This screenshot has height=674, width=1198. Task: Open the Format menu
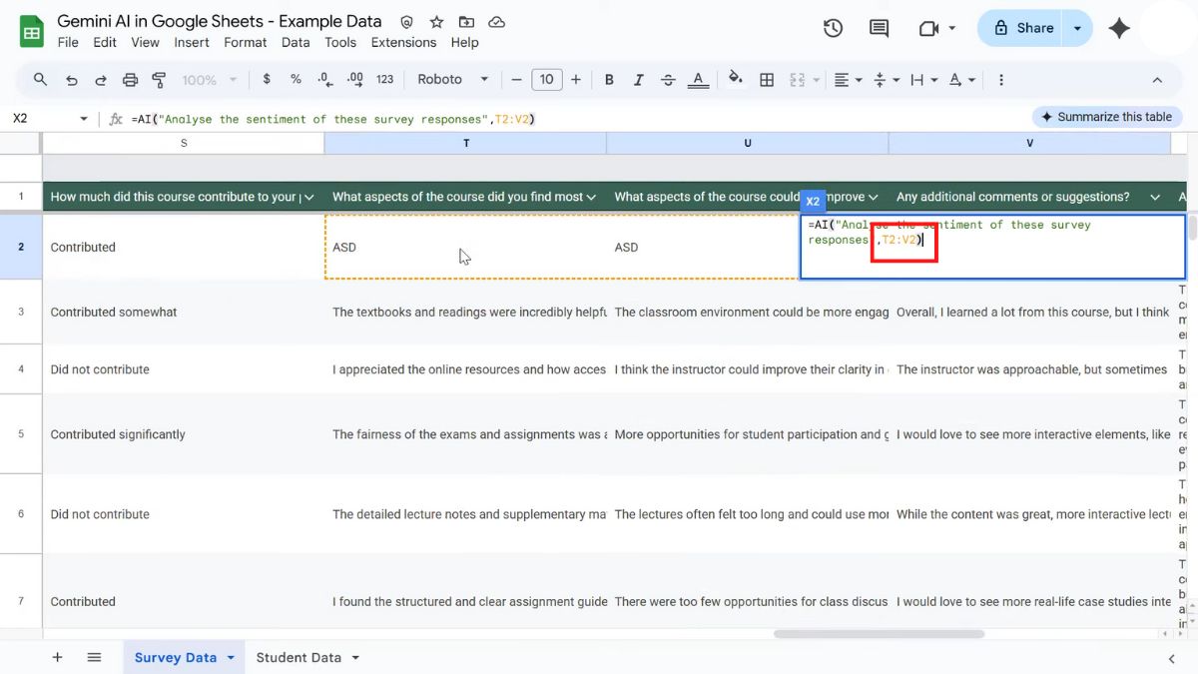246,42
